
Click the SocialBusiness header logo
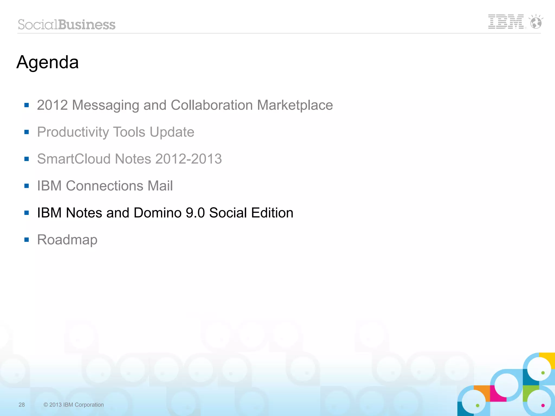pyautogui.click(x=67, y=25)
